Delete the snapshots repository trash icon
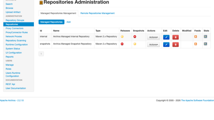The height and width of the screenshot is (120, 214). 176,45
